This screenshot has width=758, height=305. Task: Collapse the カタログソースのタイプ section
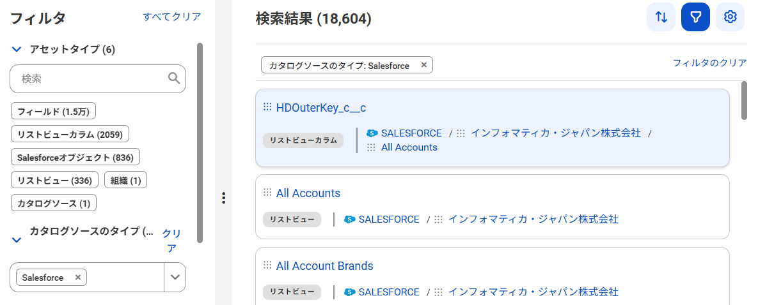tap(17, 240)
